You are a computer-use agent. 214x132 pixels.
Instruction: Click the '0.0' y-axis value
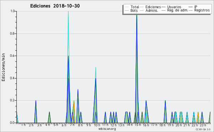tap(12, 123)
